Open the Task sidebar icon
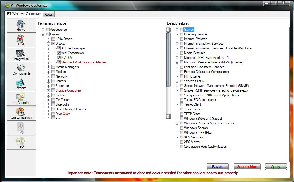 (x=21, y=40)
